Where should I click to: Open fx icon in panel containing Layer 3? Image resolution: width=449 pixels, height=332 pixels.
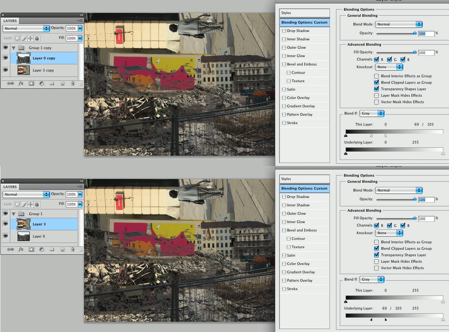[x=21, y=249]
